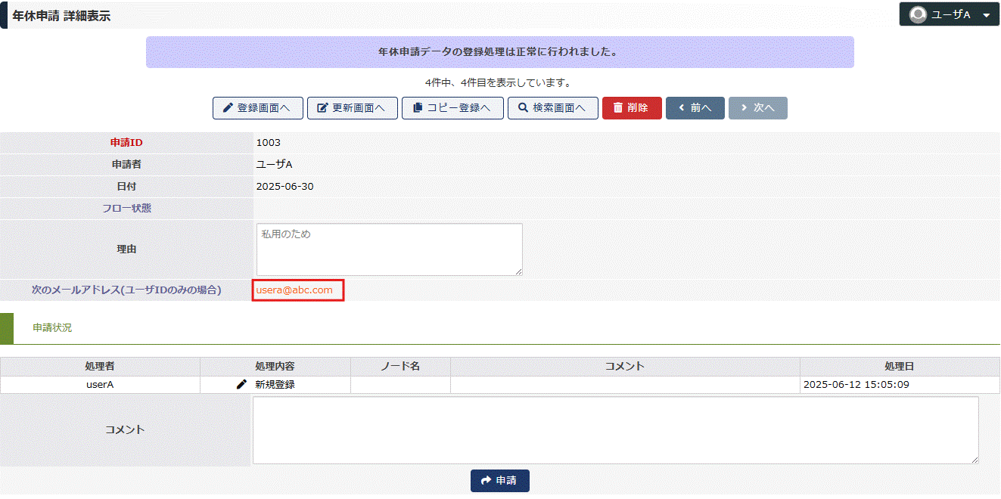1001x499 pixels.
Task: Submit with the 申請 button
Action: pyautogui.click(x=500, y=481)
